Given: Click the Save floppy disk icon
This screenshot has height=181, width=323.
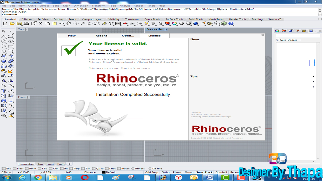Looking at the screenshot, I should (19, 23).
